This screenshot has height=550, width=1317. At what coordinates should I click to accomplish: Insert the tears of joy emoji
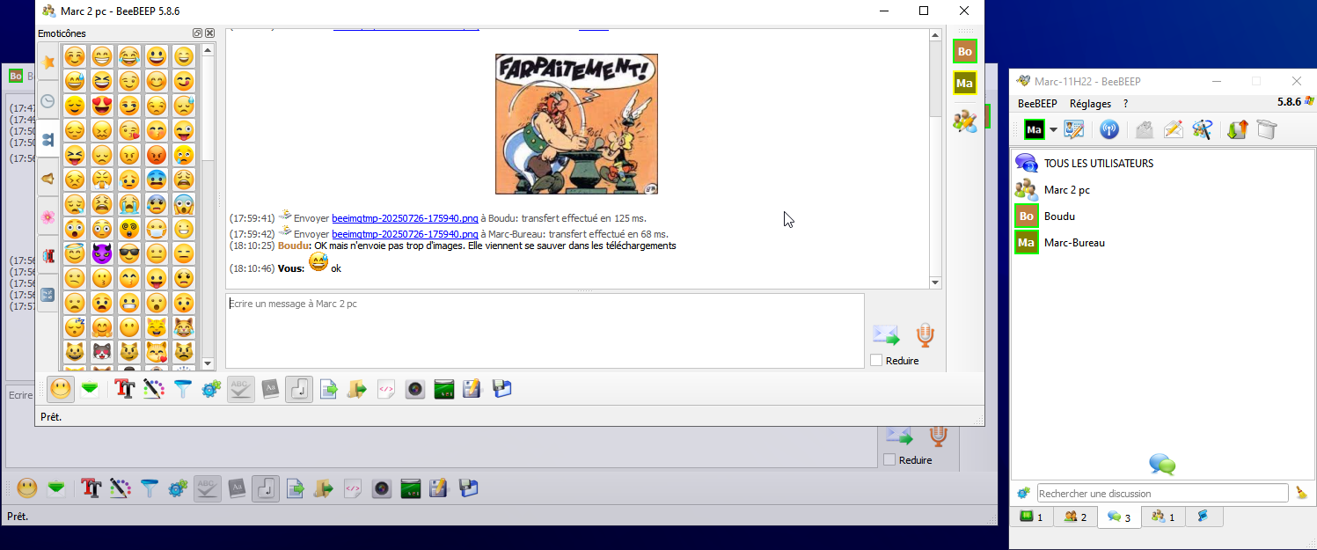pos(129,57)
